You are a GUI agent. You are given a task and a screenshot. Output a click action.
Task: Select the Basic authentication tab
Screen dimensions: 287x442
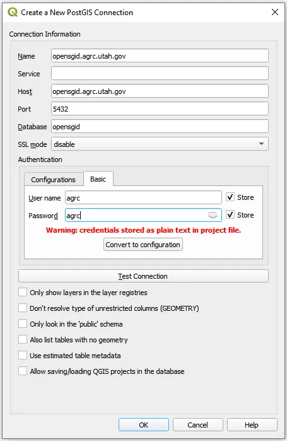[x=98, y=179]
